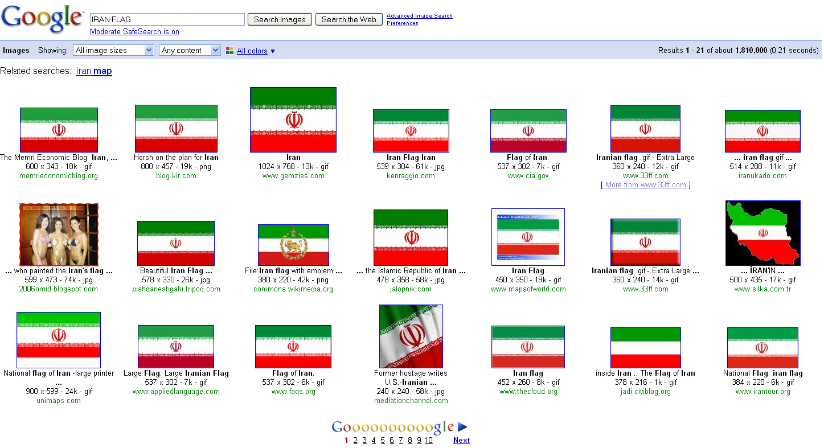The width and height of the screenshot is (824, 448).
Task: Open the Iran map-shaped flag thumbnail
Action: [x=762, y=233]
